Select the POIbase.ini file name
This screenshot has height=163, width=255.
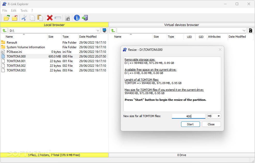pyautogui.click(x=14, y=52)
